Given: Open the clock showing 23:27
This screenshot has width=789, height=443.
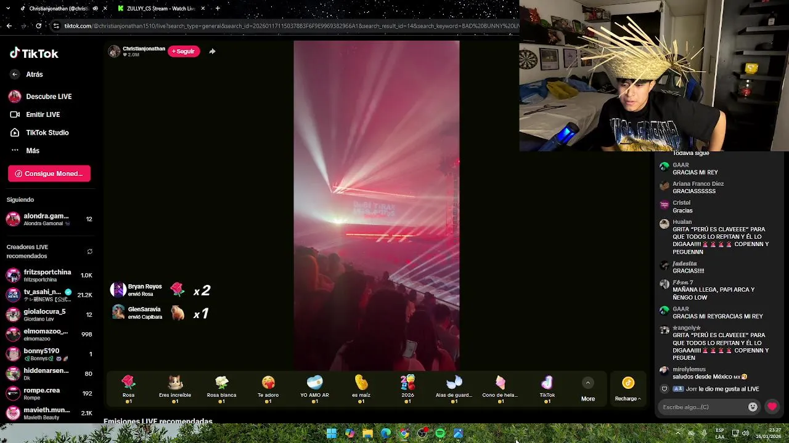Looking at the screenshot, I should pyautogui.click(x=768, y=433).
